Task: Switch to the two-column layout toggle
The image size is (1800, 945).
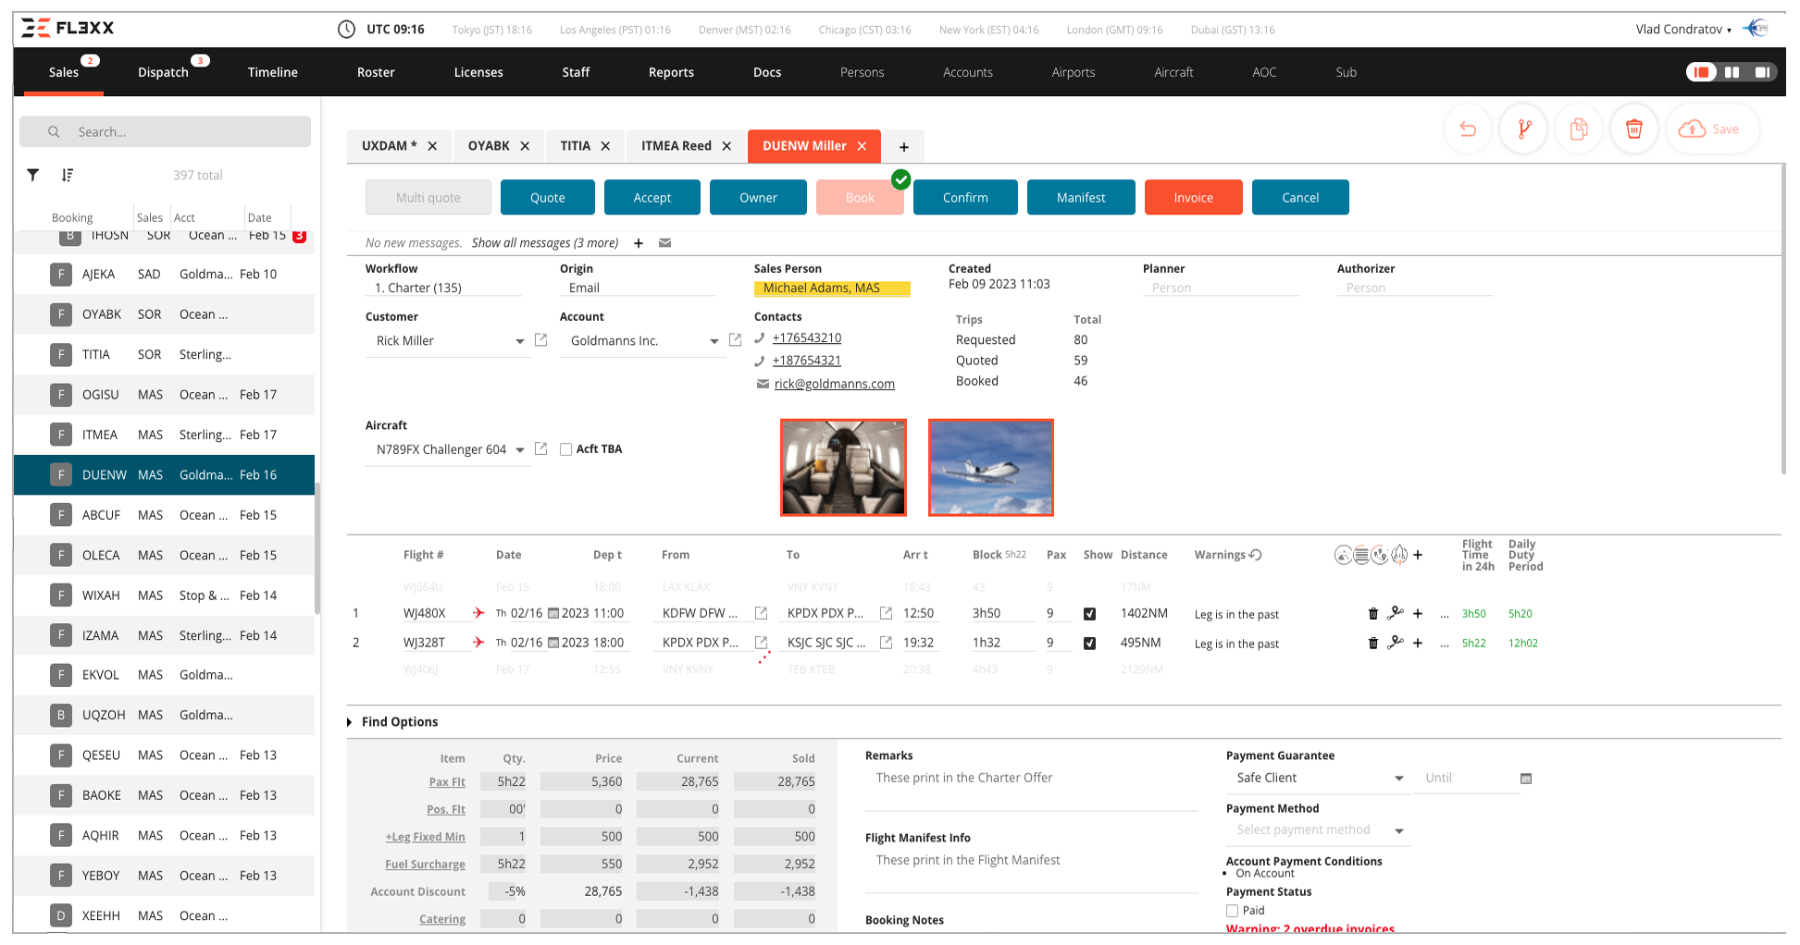Action: [x=1732, y=72]
